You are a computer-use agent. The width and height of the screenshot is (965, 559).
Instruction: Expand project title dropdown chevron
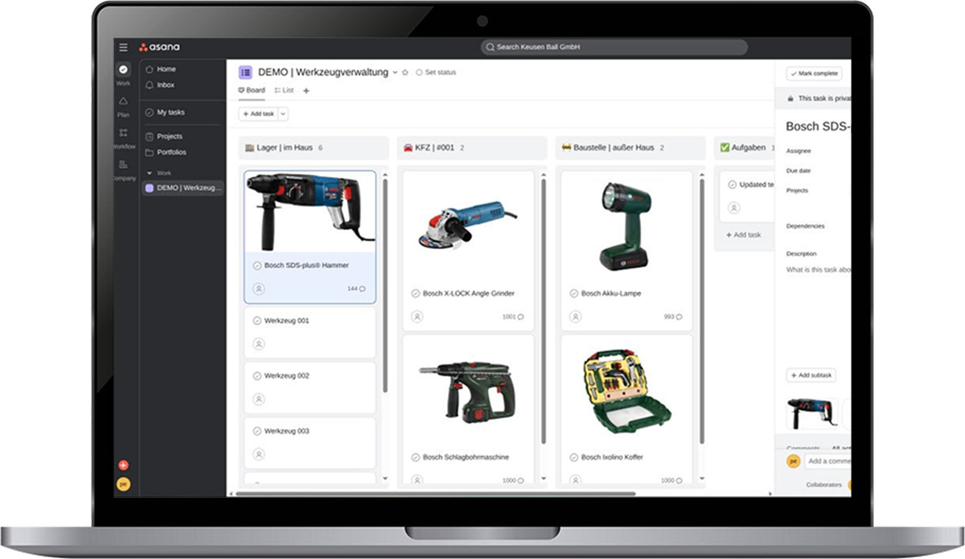coord(395,72)
